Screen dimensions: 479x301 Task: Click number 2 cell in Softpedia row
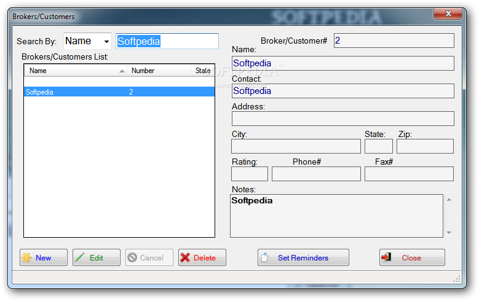point(131,92)
